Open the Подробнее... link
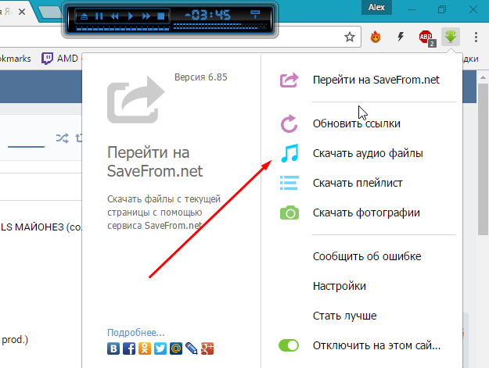The width and height of the screenshot is (489, 368). tap(135, 333)
